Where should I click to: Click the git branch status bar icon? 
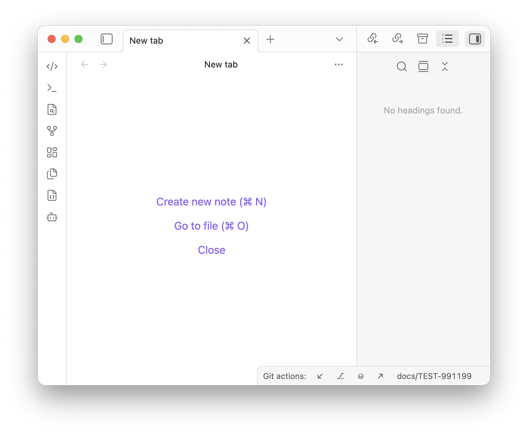tap(340, 376)
